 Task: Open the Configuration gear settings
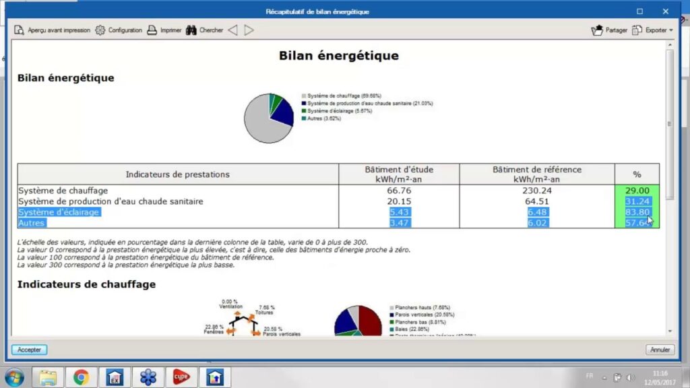(x=119, y=30)
